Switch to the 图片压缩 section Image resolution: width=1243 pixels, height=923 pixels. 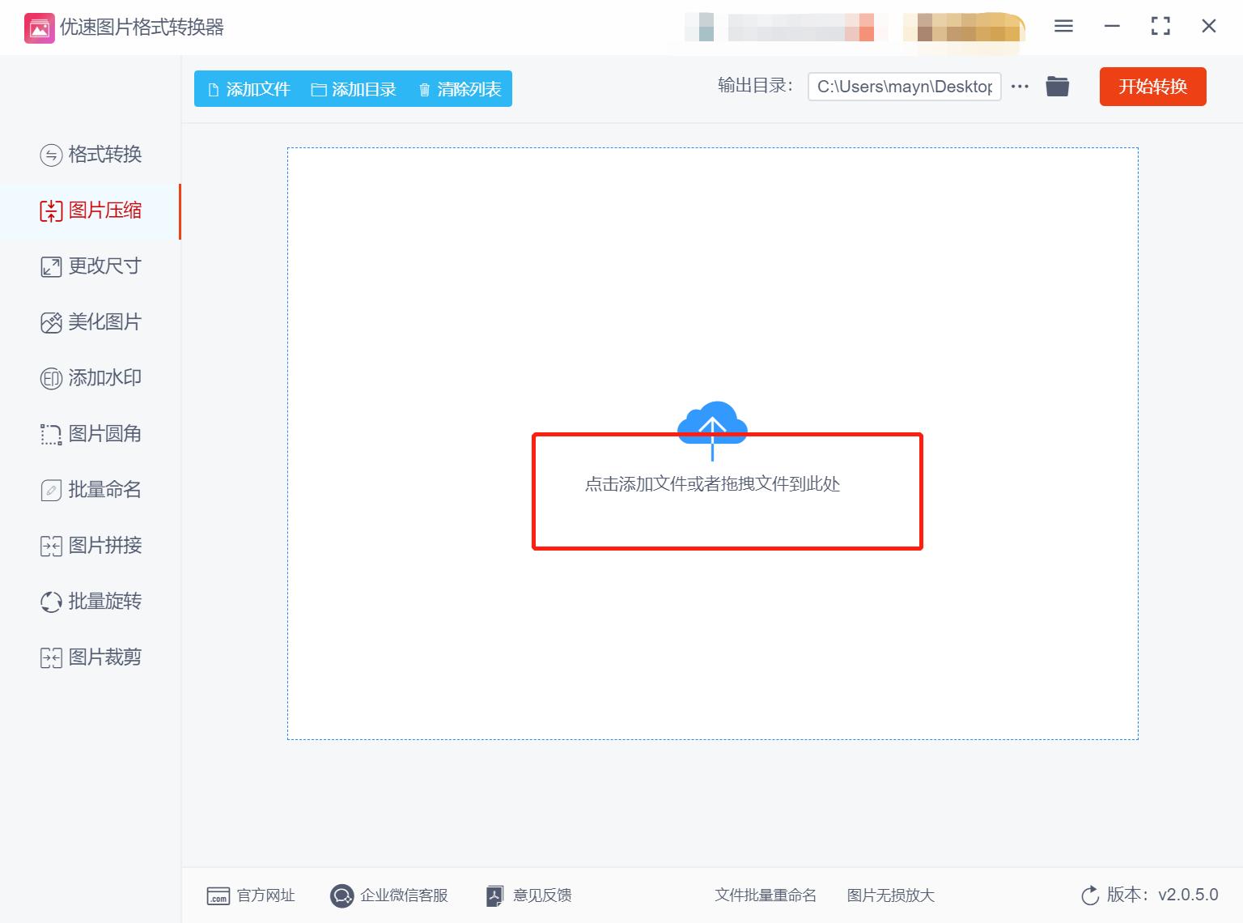click(x=91, y=211)
